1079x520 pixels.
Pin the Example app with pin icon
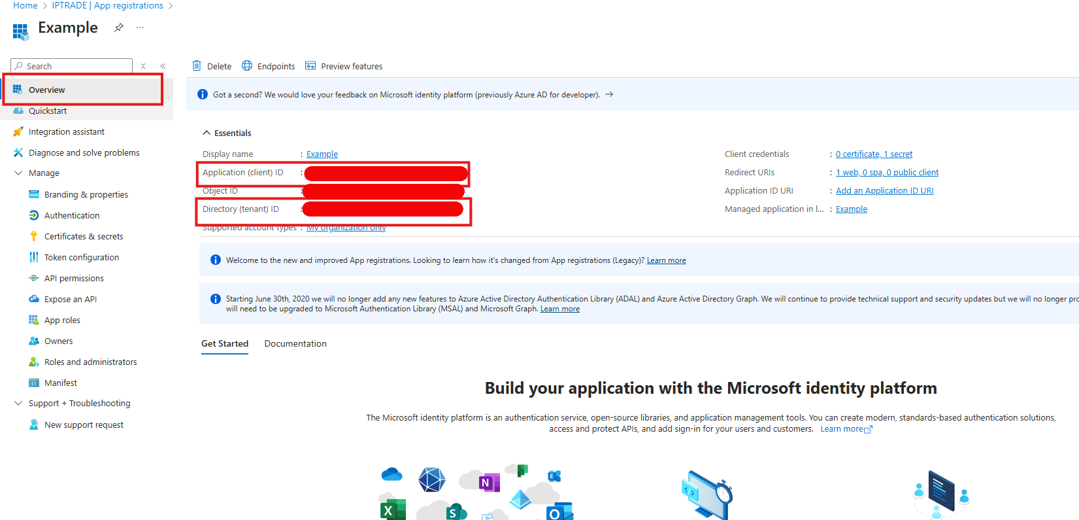click(x=119, y=27)
